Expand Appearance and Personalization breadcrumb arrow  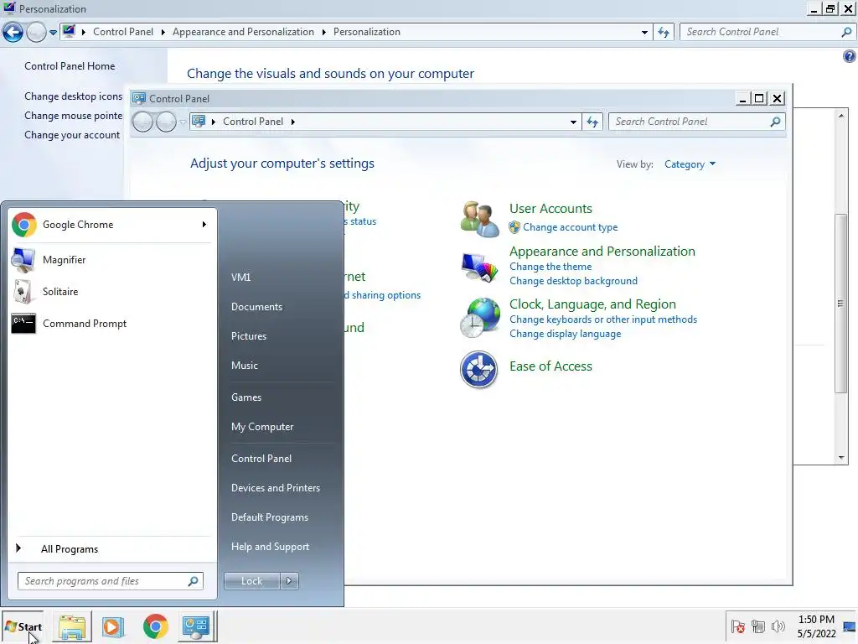tap(324, 33)
